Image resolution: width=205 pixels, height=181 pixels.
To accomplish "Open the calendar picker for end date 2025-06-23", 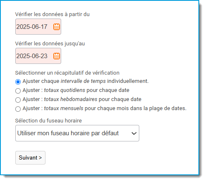I will (57, 56).
